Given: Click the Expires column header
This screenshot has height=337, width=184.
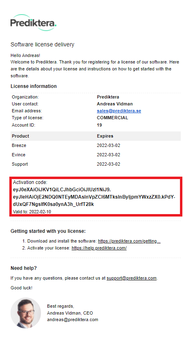Looking at the screenshot, I should point(105,136).
